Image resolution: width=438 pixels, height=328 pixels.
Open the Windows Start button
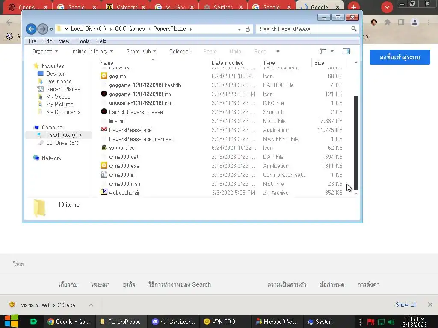click(12, 321)
